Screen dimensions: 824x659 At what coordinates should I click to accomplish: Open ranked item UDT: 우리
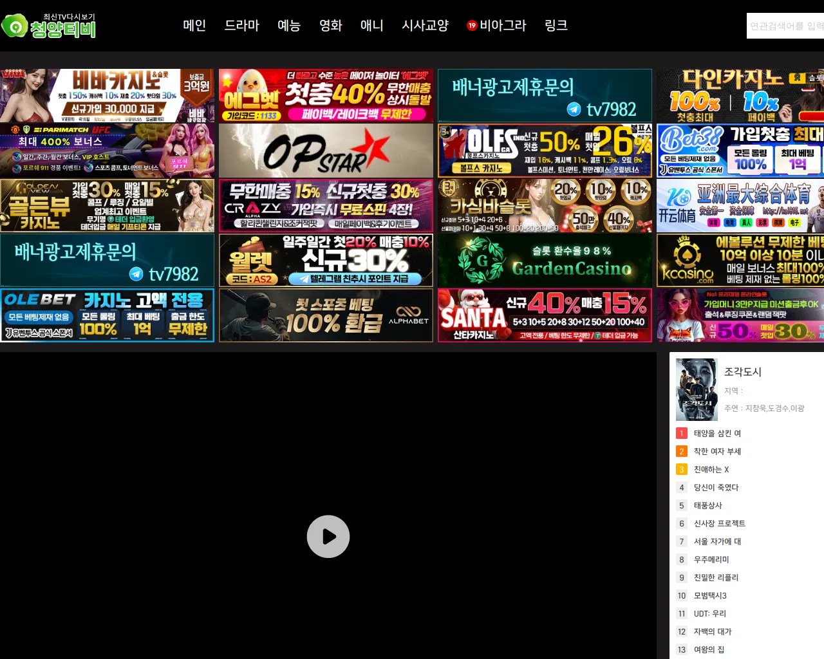point(710,613)
